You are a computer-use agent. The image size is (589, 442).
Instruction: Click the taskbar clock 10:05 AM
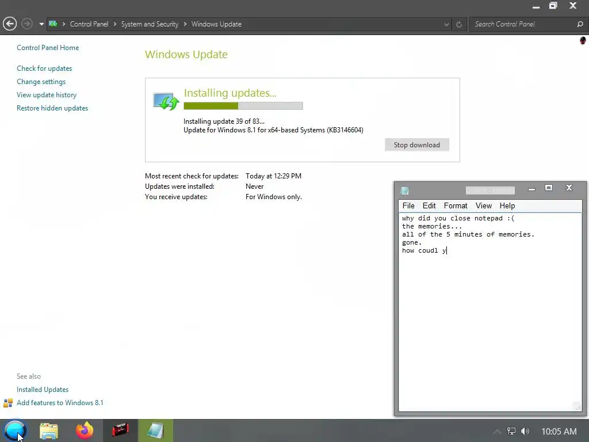tap(559, 432)
